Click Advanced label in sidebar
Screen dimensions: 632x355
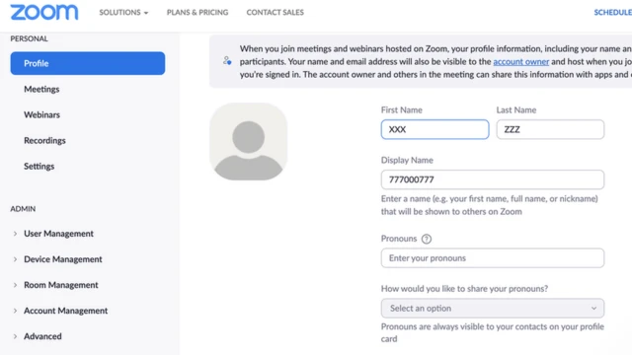[42, 336]
